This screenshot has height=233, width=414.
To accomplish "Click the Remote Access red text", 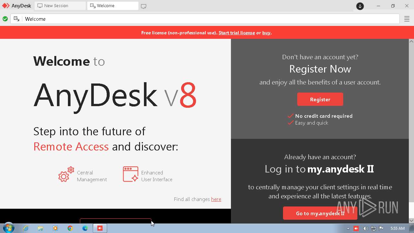I will click(x=71, y=147).
